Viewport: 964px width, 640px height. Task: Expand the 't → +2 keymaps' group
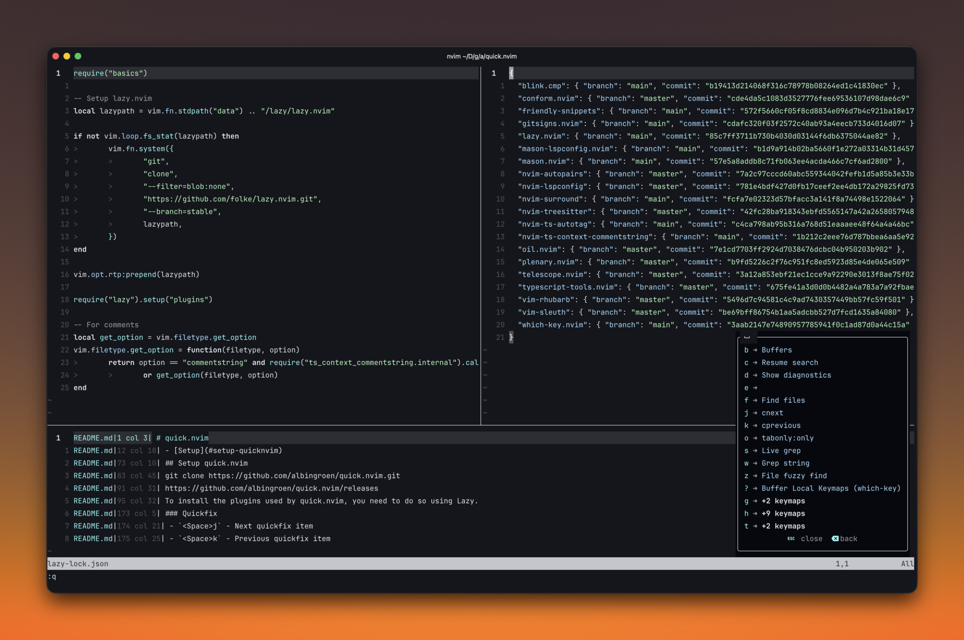coord(774,526)
